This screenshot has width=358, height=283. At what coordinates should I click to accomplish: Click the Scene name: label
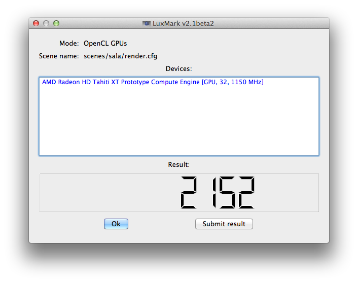pos(59,56)
